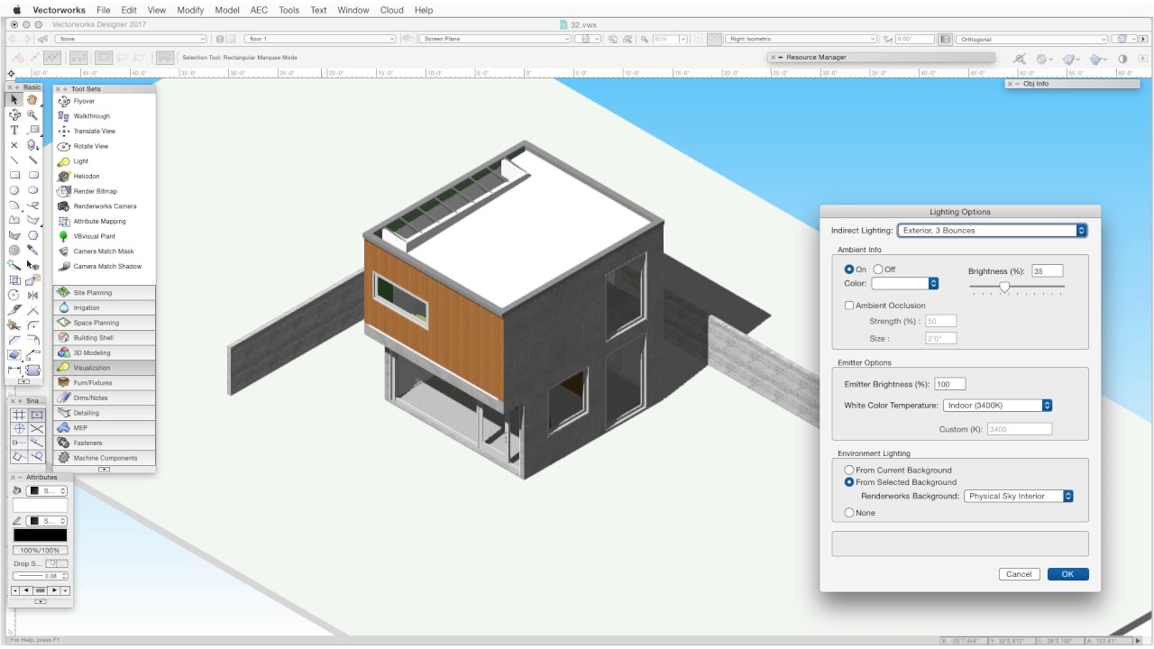Open the Fill style dropdown in Attributes
Viewport: 1154px width, 649px height.
pos(47,491)
